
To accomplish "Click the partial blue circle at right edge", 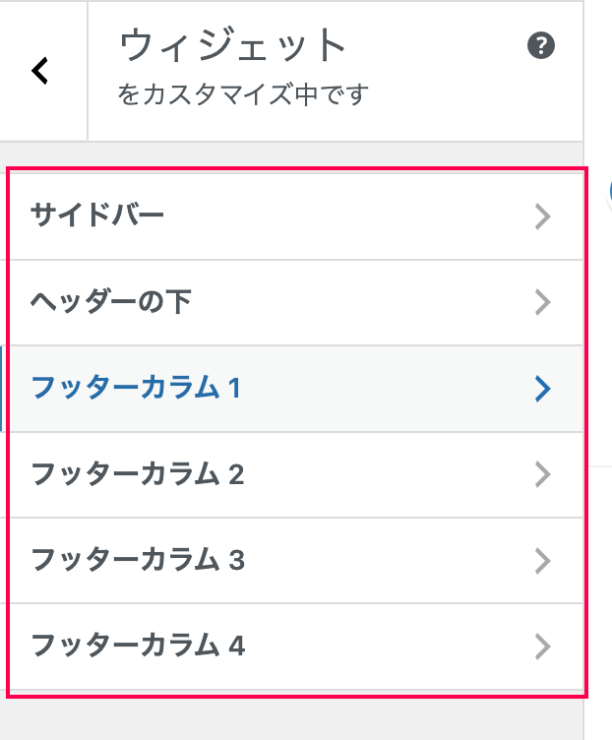I will [x=610, y=193].
